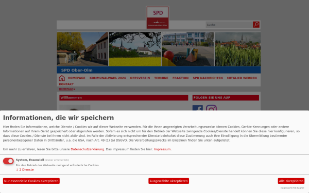Open the Impressum link
This screenshot has height=193, width=309.
pos(162,149)
